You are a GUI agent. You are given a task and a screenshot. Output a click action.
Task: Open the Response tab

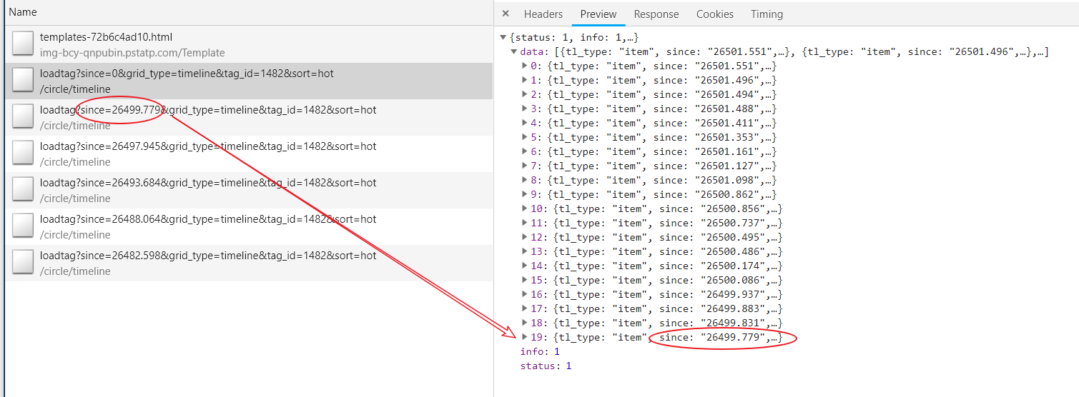(x=656, y=14)
